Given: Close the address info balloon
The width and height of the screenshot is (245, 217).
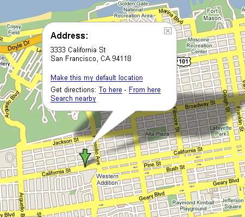Looking at the screenshot, I should pos(168,31).
